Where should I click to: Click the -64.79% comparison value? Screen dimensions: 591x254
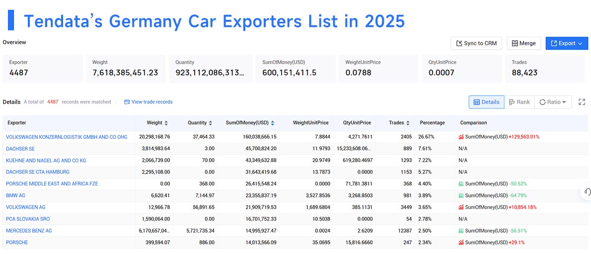[518, 195]
